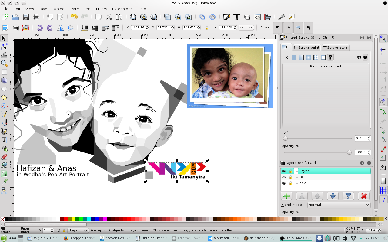Viewport: 388px width, 242px height.
Task: Toggle current layer visibility in status bar
Action: point(59,230)
